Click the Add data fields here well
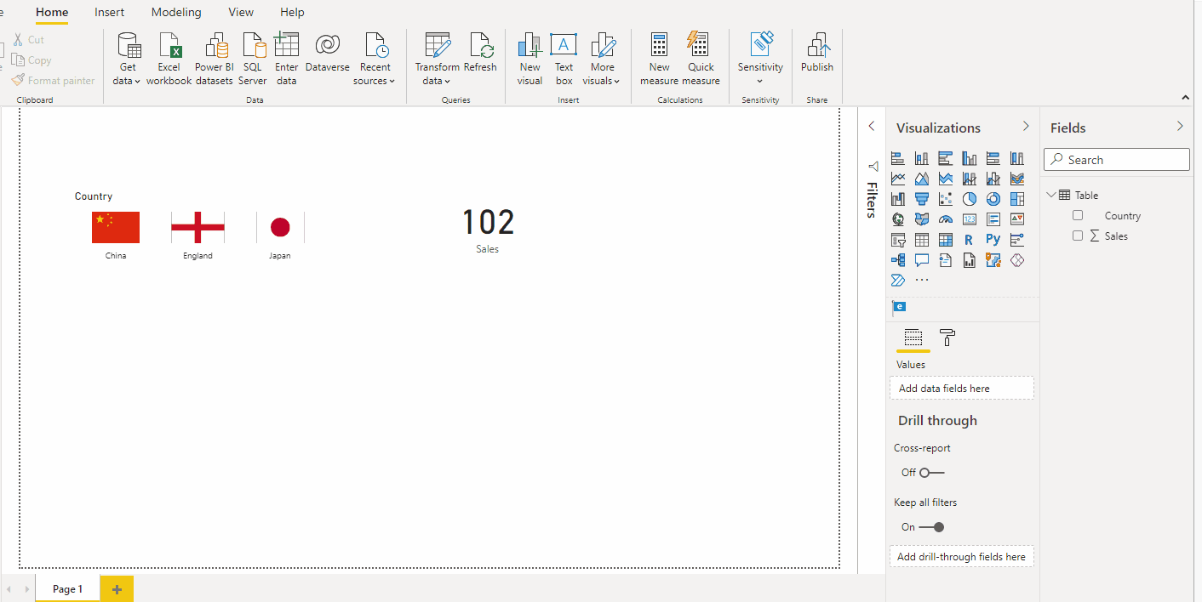 pyautogui.click(x=962, y=389)
